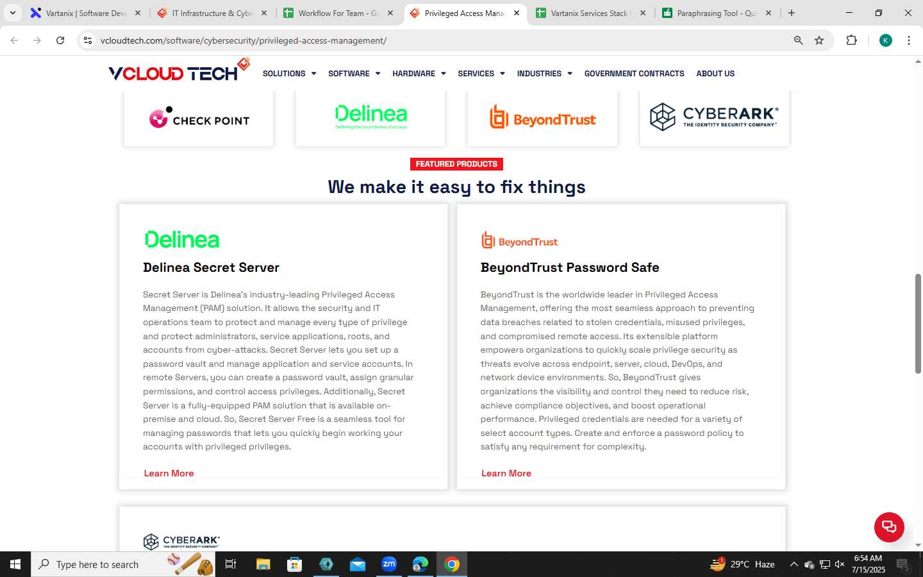Open the BeyondTrust vendor logo card
923x577 pixels.
[542, 118]
